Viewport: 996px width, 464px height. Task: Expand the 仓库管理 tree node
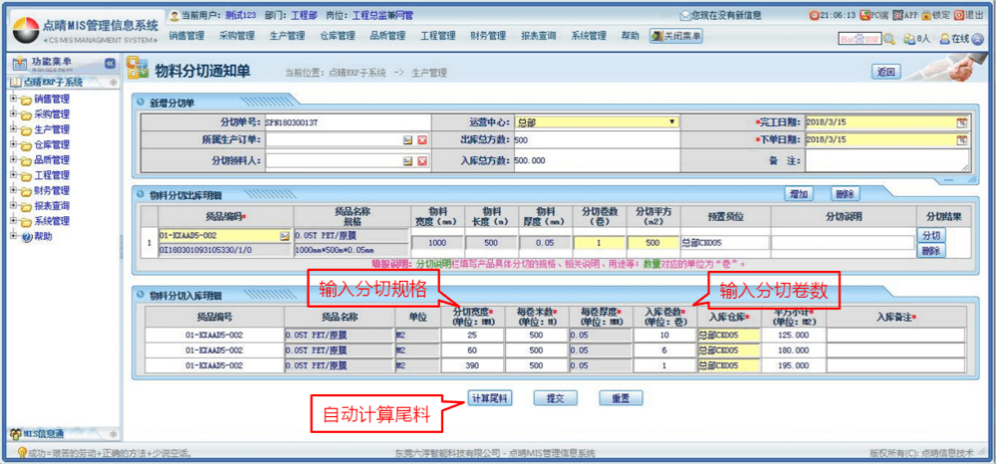pyautogui.click(x=13, y=144)
